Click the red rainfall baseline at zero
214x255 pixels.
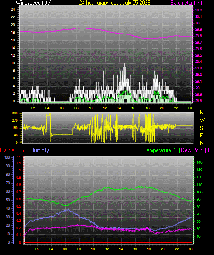click(108, 243)
